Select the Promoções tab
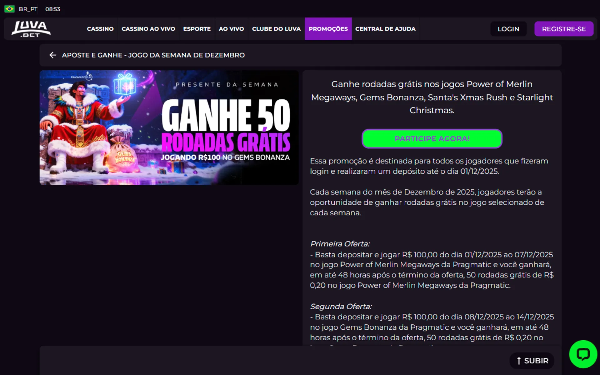The height and width of the screenshot is (375, 600). (328, 29)
